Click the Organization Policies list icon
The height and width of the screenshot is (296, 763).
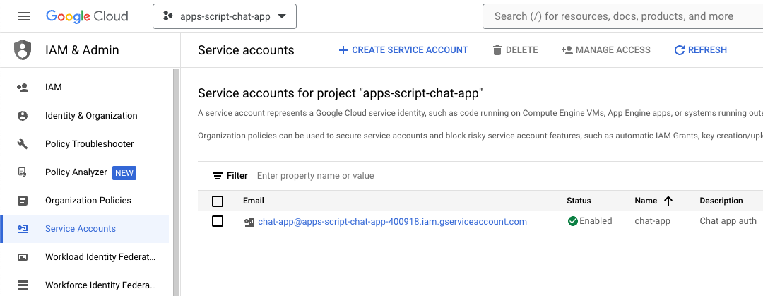[23, 201]
